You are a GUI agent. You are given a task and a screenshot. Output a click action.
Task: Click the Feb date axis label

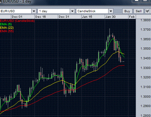(x=132, y=17)
